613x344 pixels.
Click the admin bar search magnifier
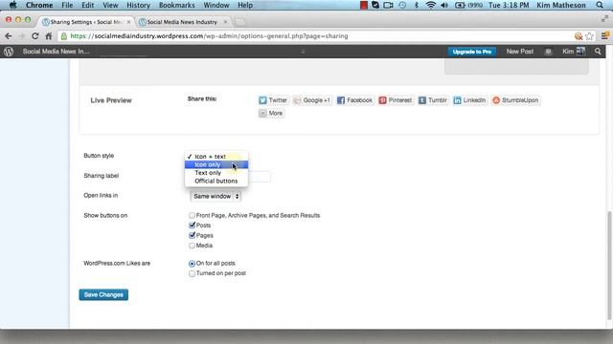click(x=598, y=51)
